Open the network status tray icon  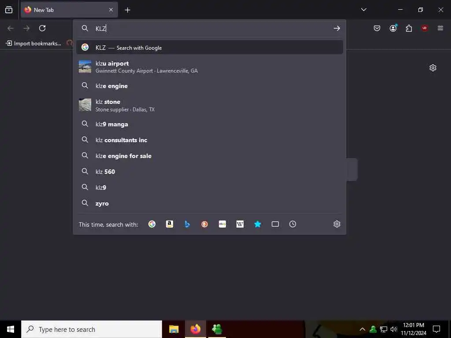[x=384, y=329]
